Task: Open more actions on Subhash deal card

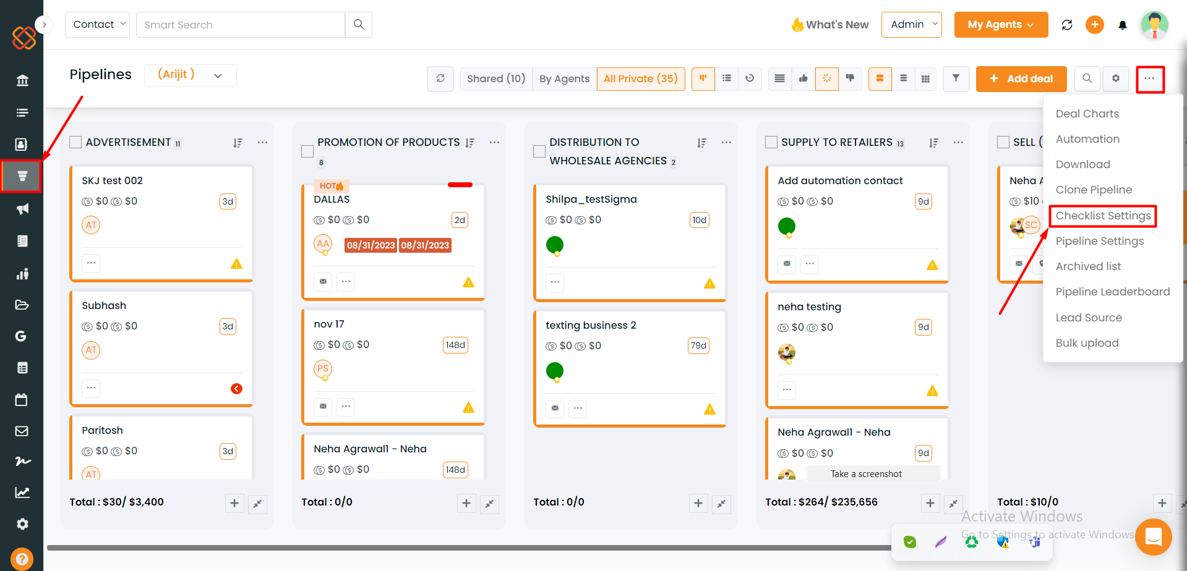Action: tap(91, 388)
